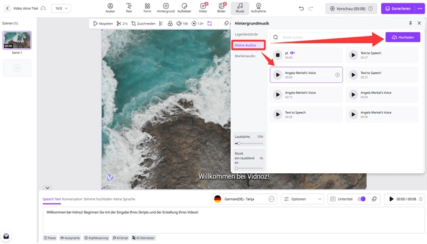The height and width of the screenshot is (244, 427).
Task: Select the Keine Sprache tab
Action: coord(124,199)
